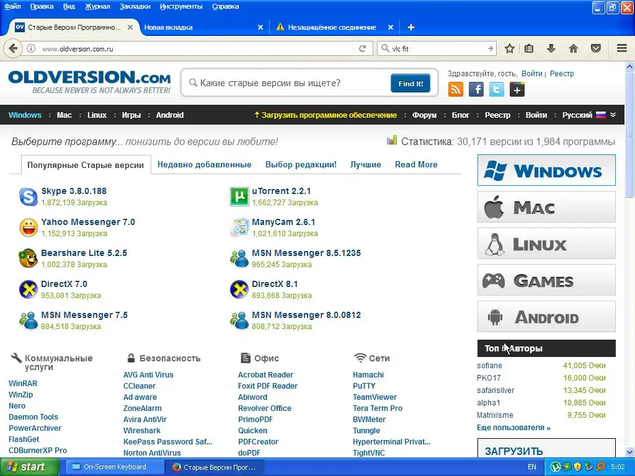Open the Инструменты menu
Screen dimensions: 635x476
click(x=181, y=6)
